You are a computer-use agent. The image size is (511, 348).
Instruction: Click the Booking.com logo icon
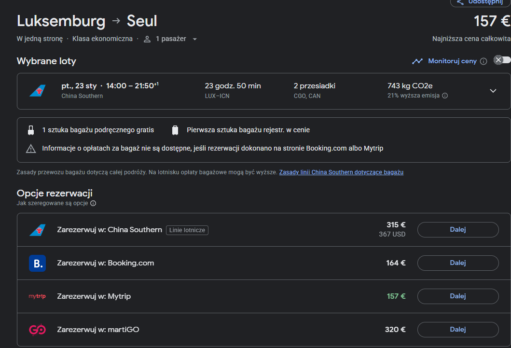pos(38,263)
